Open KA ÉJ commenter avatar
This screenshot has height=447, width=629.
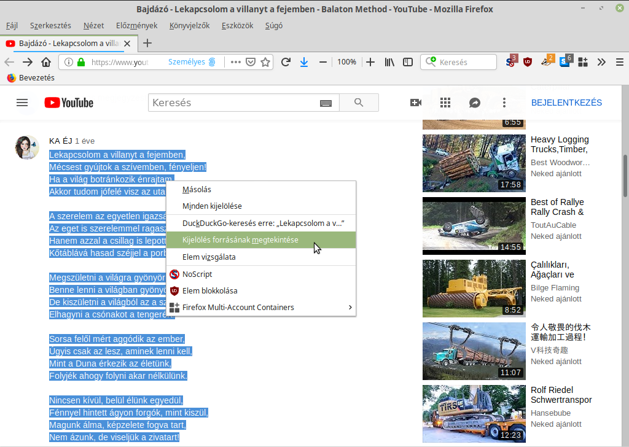point(27,147)
